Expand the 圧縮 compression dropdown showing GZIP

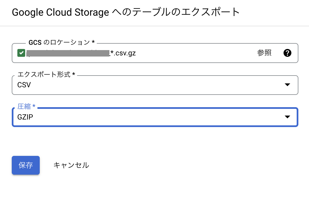click(x=287, y=117)
